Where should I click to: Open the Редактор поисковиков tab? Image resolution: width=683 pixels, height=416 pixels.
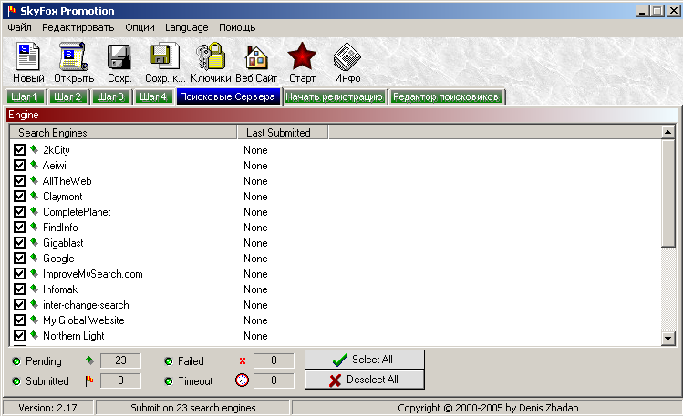point(447,96)
